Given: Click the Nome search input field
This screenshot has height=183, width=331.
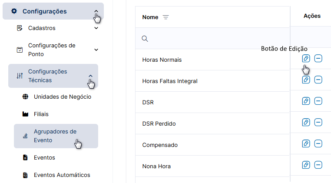Looking at the screenshot, I should click(x=212, y=38).
